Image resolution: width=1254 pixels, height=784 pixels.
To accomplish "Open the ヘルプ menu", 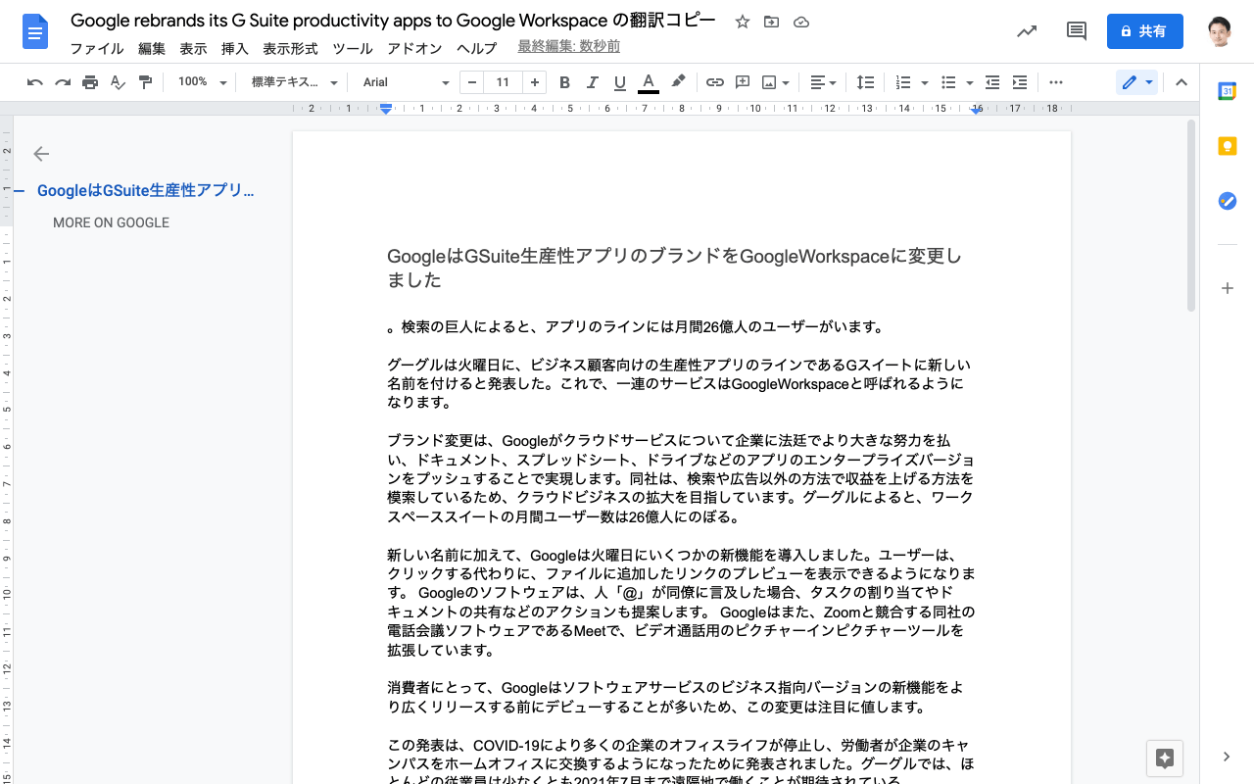I will tap(477, 48).
